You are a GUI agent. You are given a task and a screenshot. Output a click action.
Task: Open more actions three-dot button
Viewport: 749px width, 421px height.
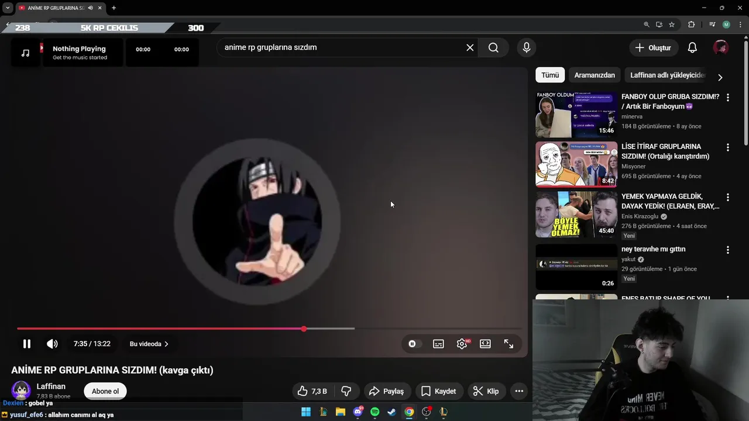click(x=518, y=391)
